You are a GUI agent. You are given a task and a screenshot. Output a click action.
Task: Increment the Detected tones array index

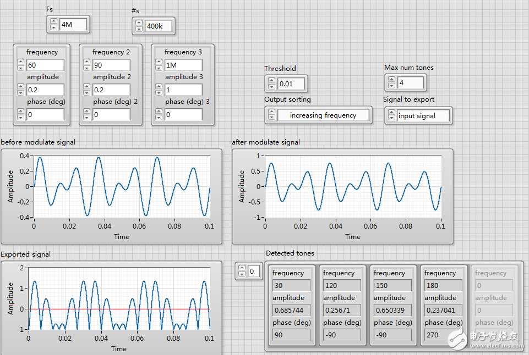[x=241, y=268]
